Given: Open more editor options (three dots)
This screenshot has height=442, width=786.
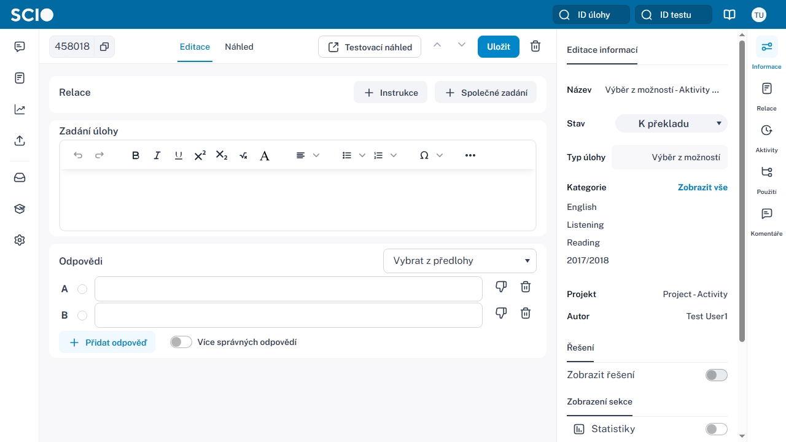Looking at the screenshot, I should click(470, 155).
